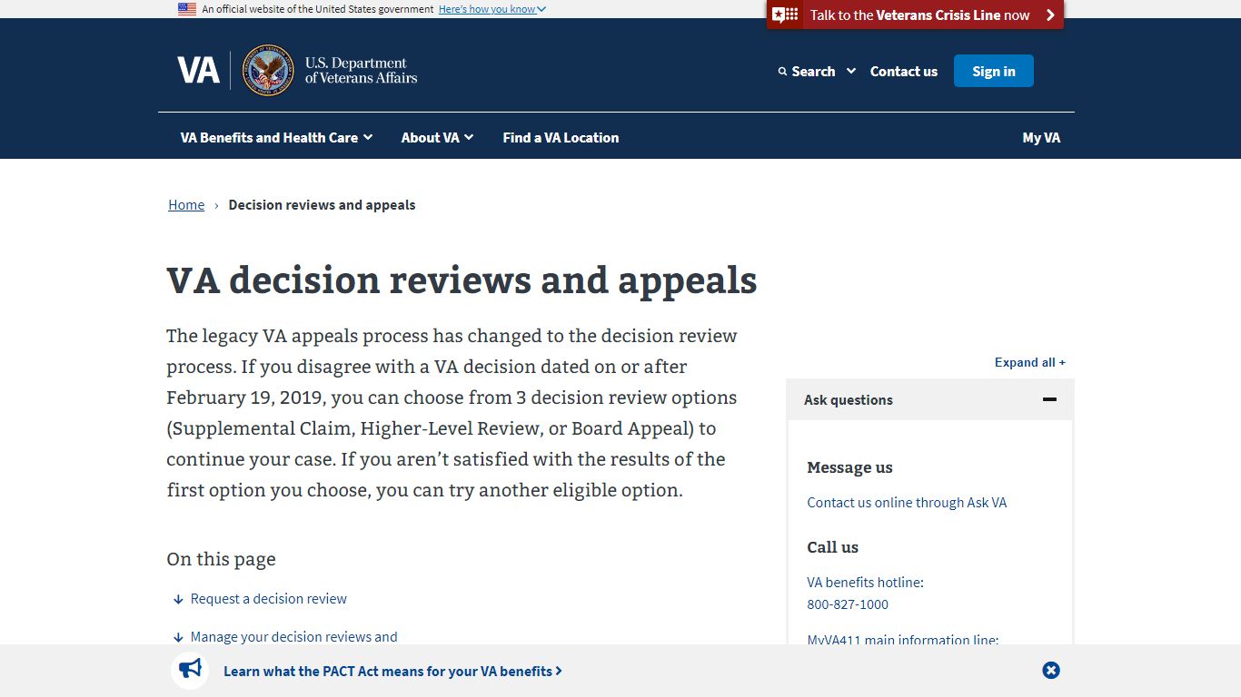Dismiss the PACT Act banner
The image size is (1241, 697).
(x=1051, y=671)
